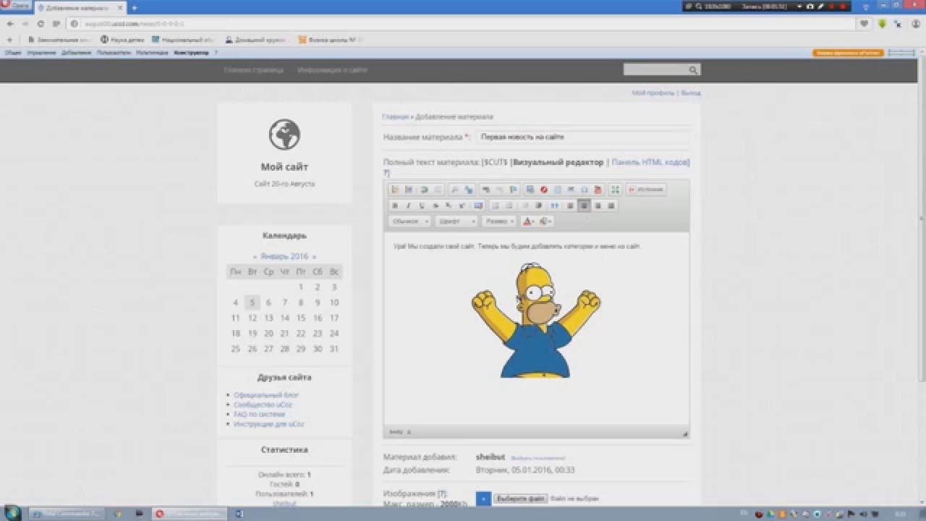
Task: Switch to Панель HTML кодов editor
Action: point(651,163)
